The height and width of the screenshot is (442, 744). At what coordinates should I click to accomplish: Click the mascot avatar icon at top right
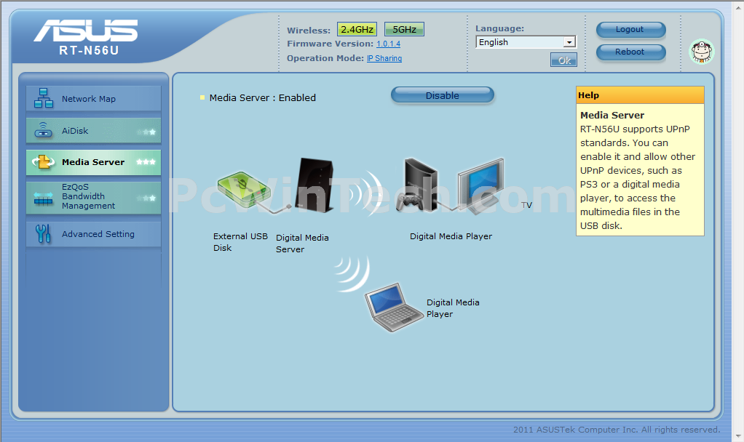[701, 52]
